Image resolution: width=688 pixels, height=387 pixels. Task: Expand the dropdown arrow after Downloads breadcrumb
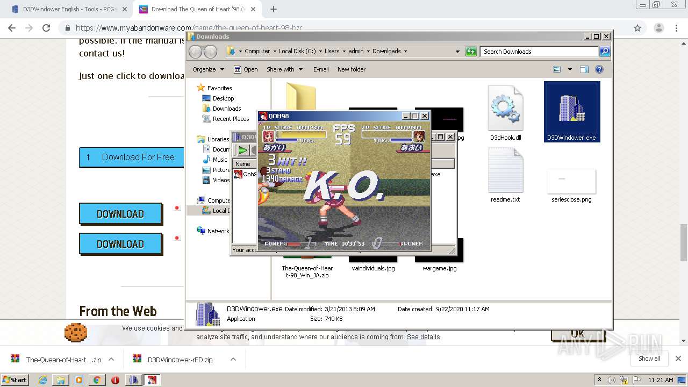tap(405, 52)
